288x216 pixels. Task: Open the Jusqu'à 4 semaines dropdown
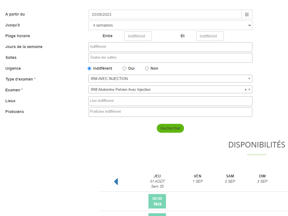pyautogui.click(x=170, y=25)
